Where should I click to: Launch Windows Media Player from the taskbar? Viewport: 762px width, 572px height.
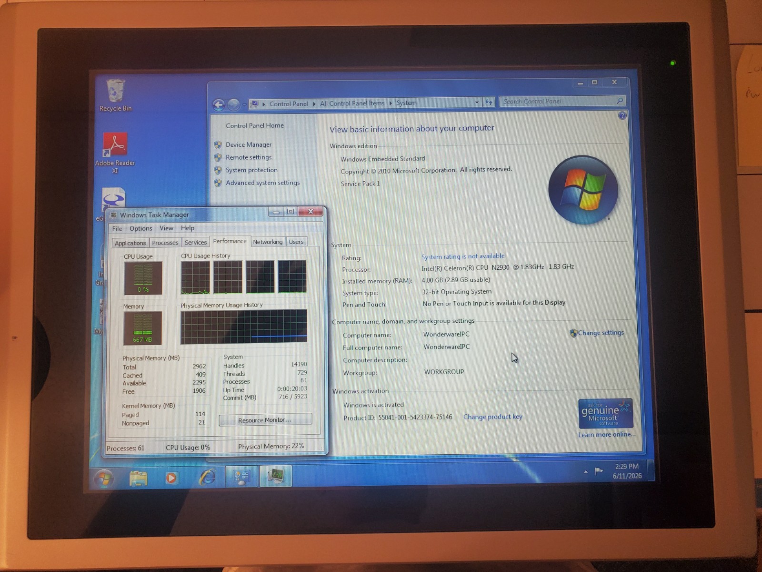171,478
